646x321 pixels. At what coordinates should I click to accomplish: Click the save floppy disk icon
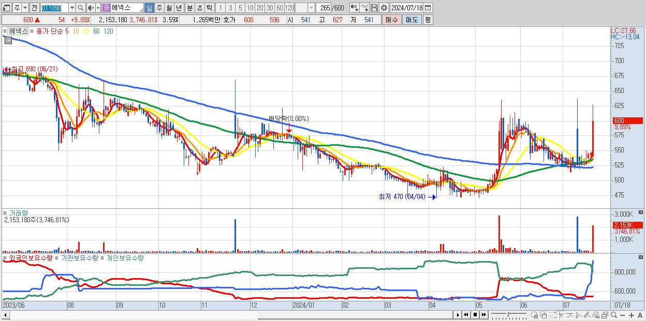[x=374, y=8]
